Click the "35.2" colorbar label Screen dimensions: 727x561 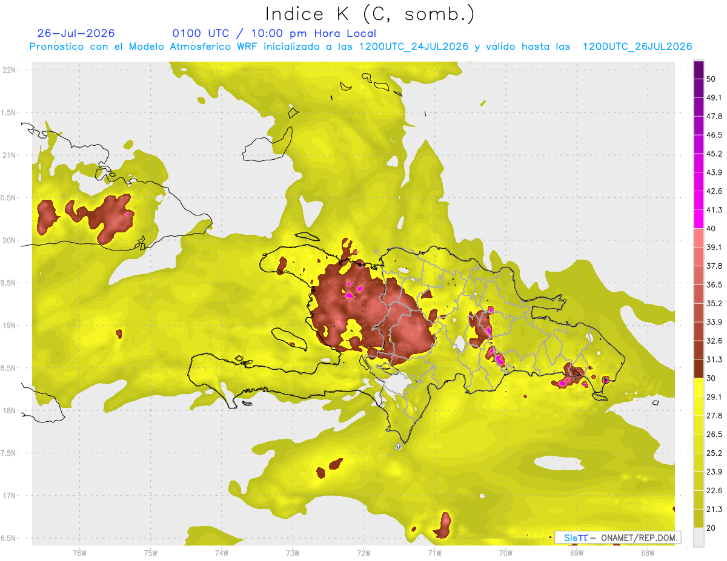click(714, 303)
